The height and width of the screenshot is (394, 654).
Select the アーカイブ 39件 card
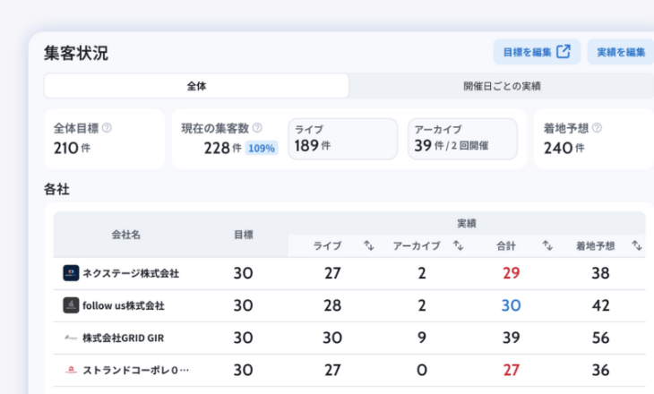tap(462, 139)
